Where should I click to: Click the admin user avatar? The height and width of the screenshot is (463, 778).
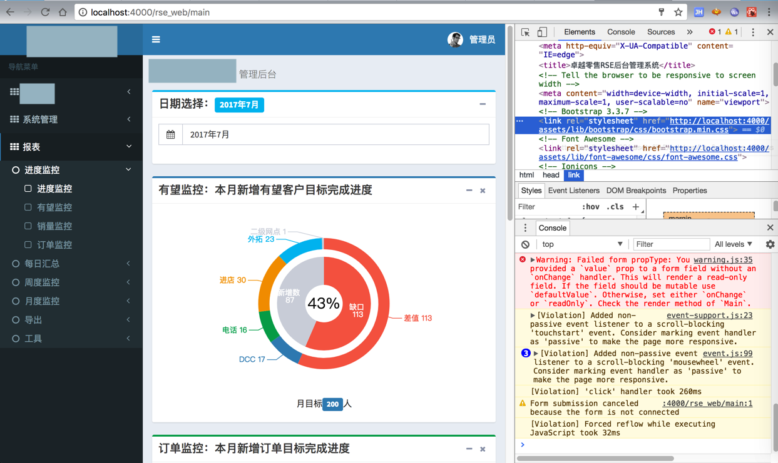tap(455, 39)
